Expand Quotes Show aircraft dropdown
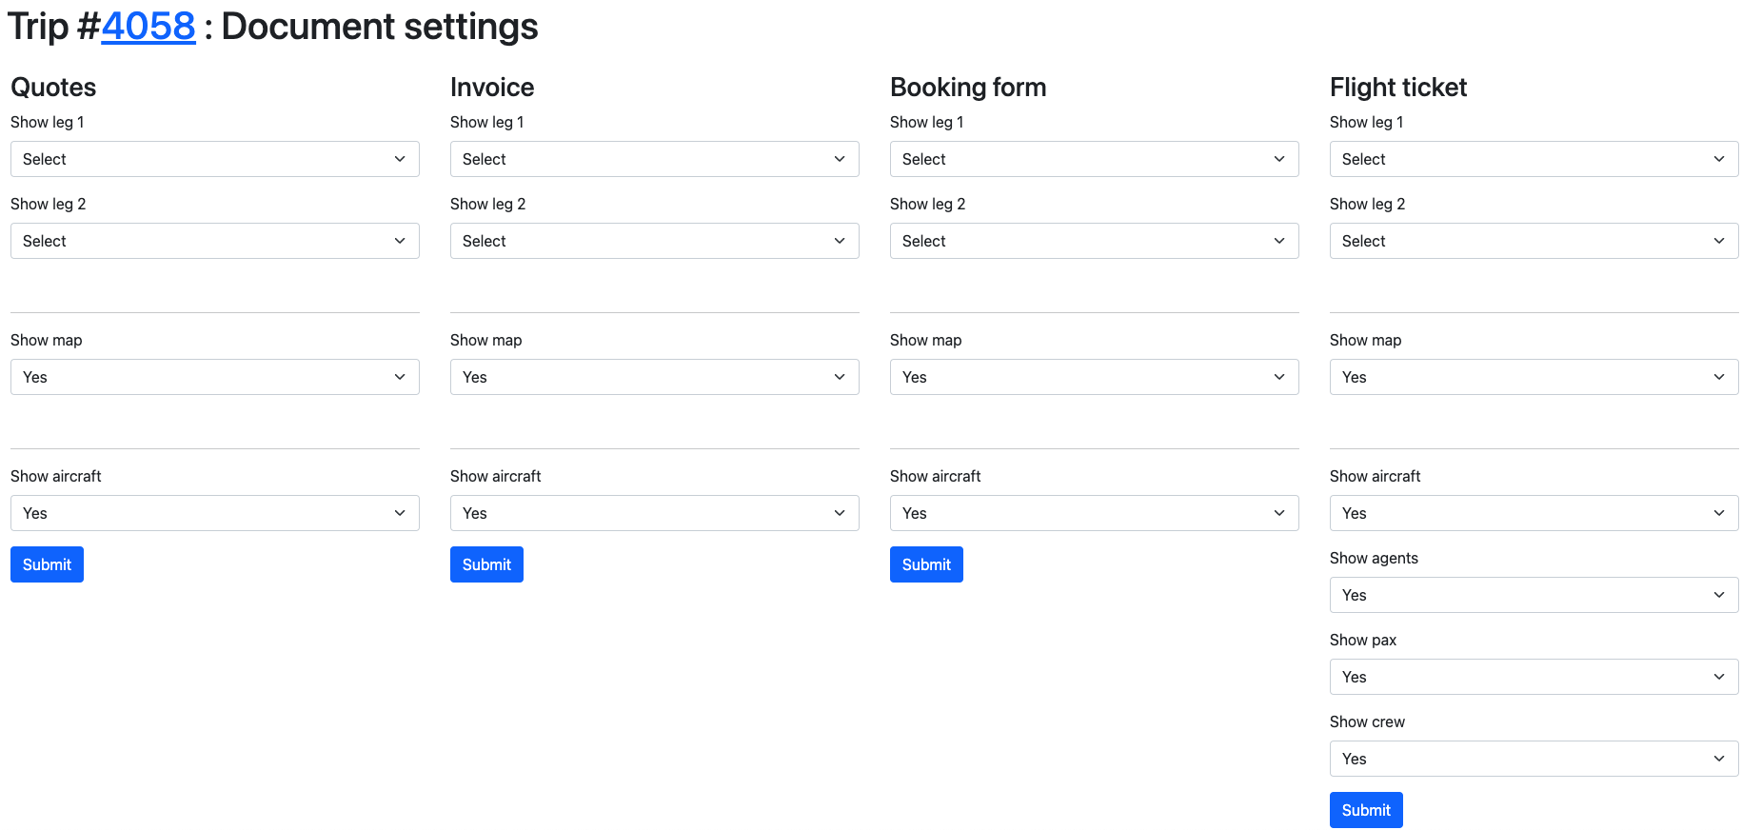This screenshot has width=1742, height=830. pos(214,513)
